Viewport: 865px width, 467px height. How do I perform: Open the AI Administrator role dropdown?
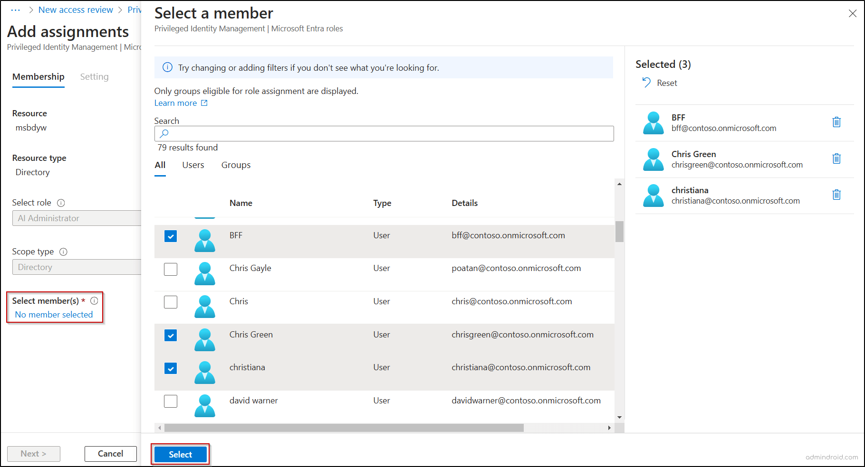tap(77, 218)
